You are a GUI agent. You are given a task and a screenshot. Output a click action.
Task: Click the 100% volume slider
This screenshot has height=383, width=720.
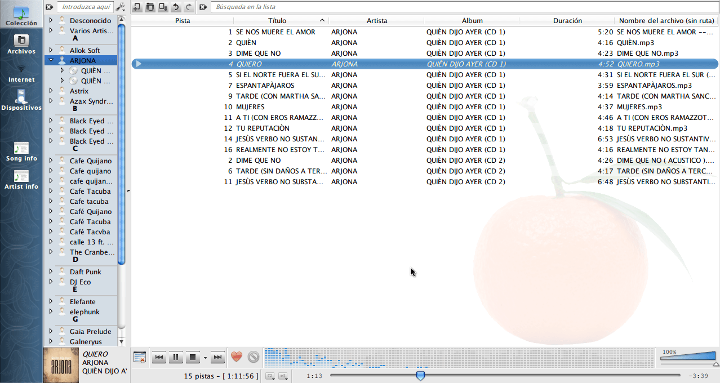pyautogui.click(x=688, y=357)
